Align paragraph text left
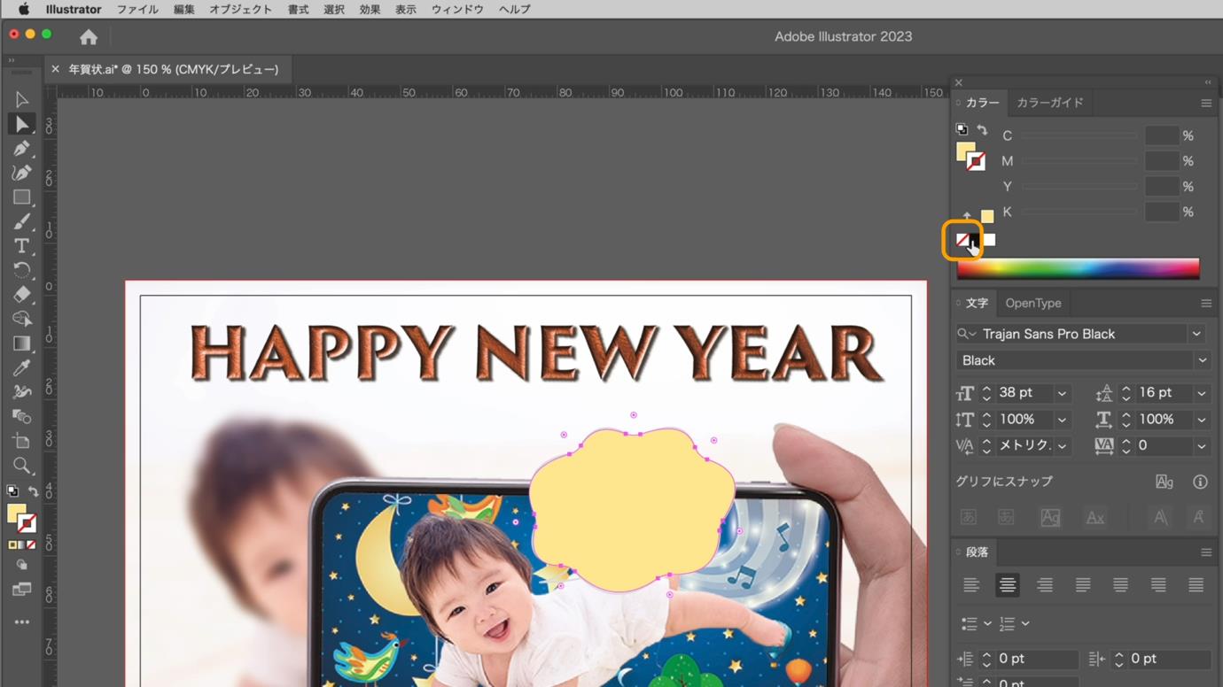 tap(971, 585)
